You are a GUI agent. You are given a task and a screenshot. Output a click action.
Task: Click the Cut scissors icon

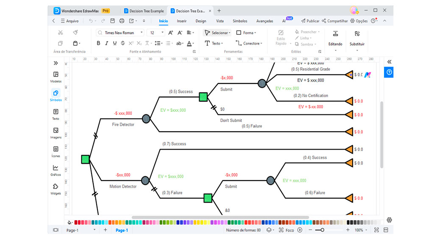coord(60,33)
